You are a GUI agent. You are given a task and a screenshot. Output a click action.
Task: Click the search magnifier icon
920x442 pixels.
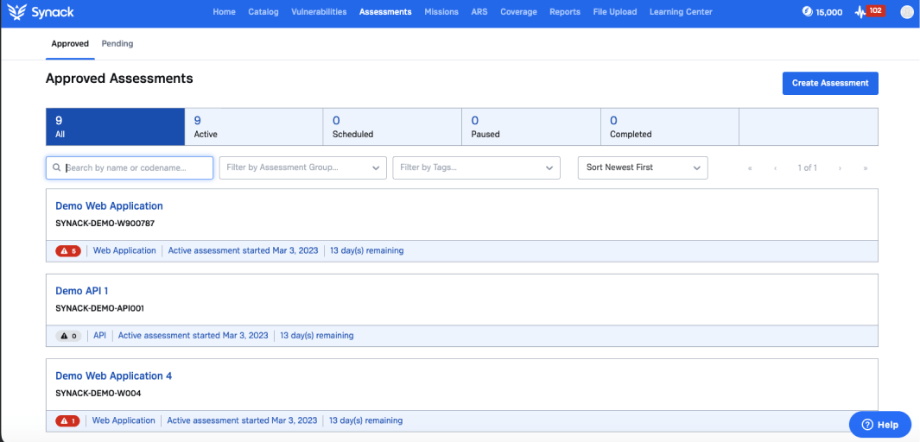pos(57,167)
